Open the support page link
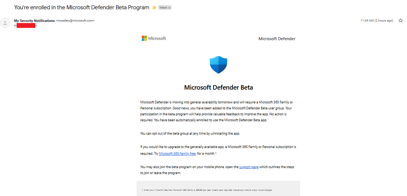The image size is (407, 196). coord(249,167)
